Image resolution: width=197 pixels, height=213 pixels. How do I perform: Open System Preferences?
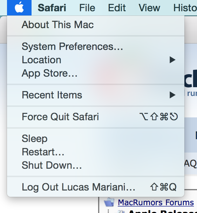pos(96,47)
